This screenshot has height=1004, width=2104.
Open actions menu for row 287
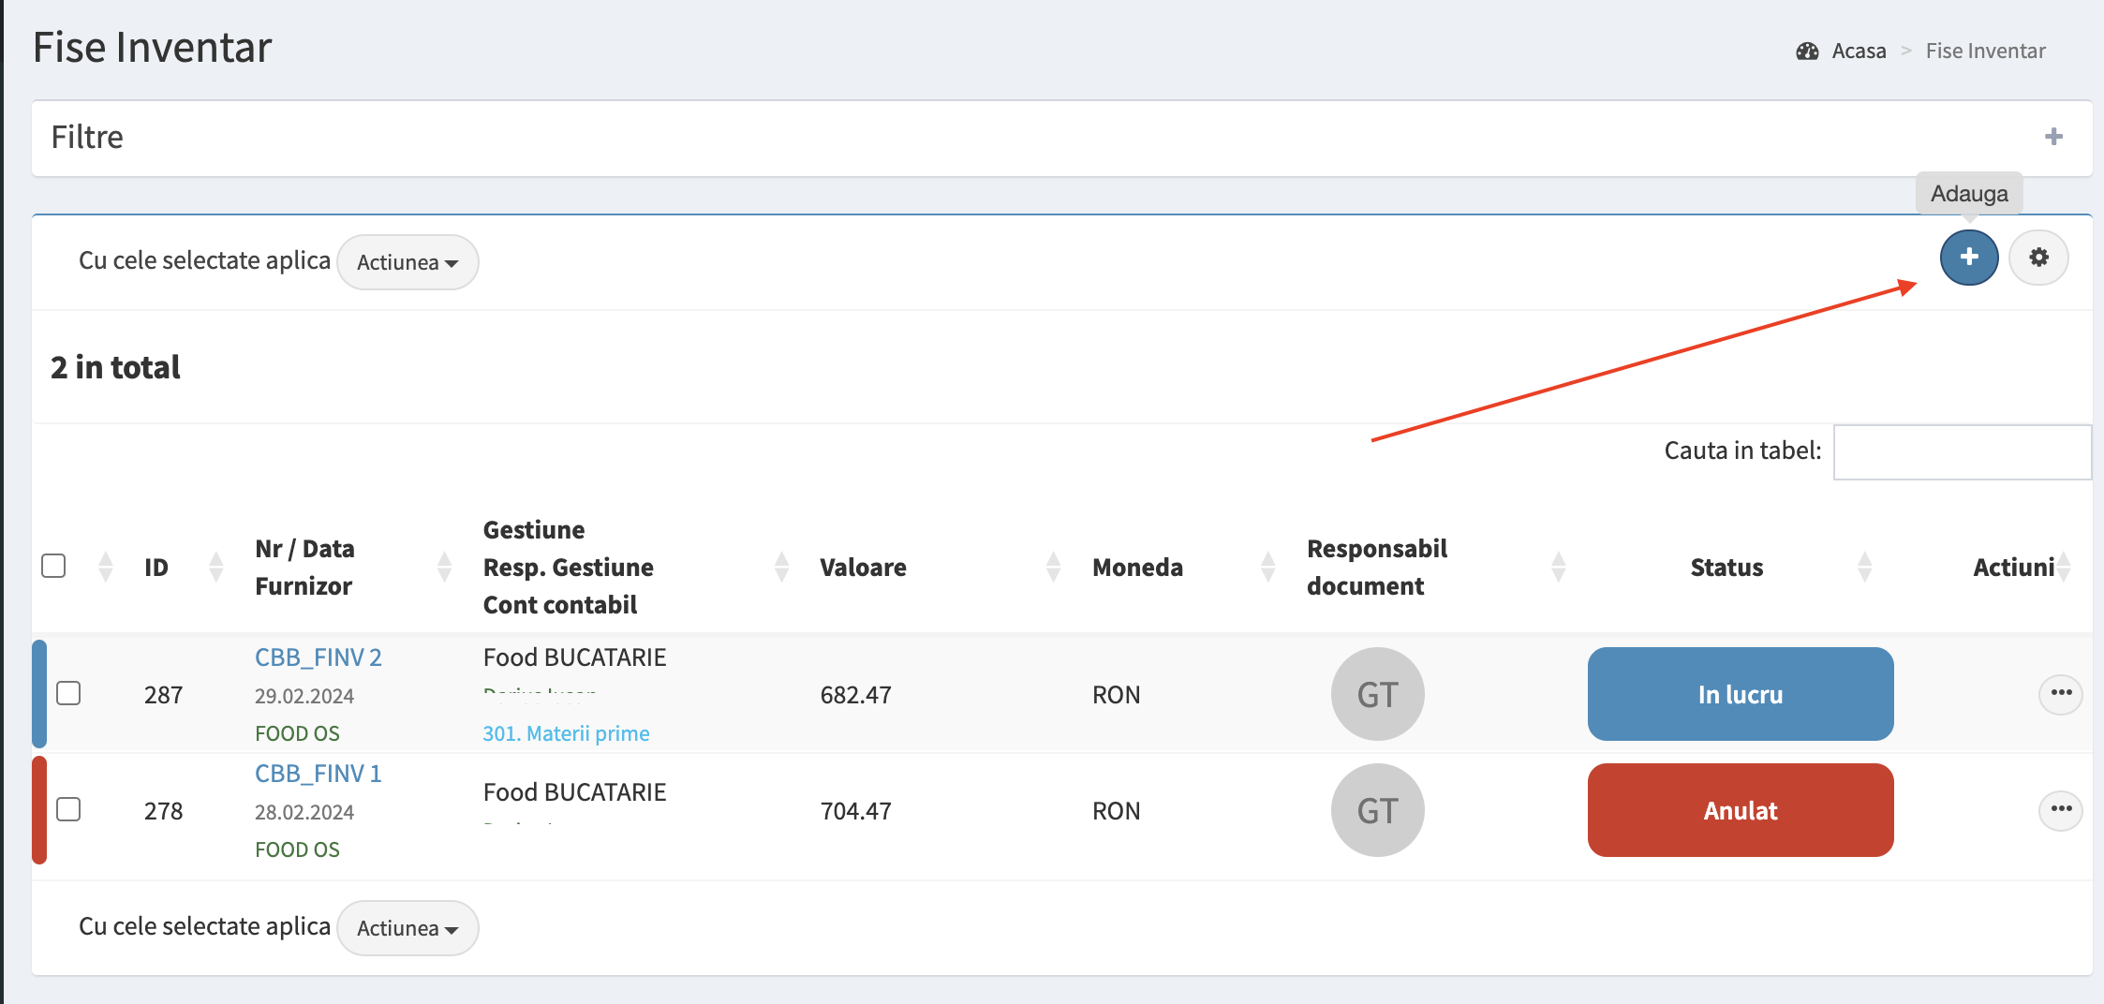click(x=2061, y=694)
